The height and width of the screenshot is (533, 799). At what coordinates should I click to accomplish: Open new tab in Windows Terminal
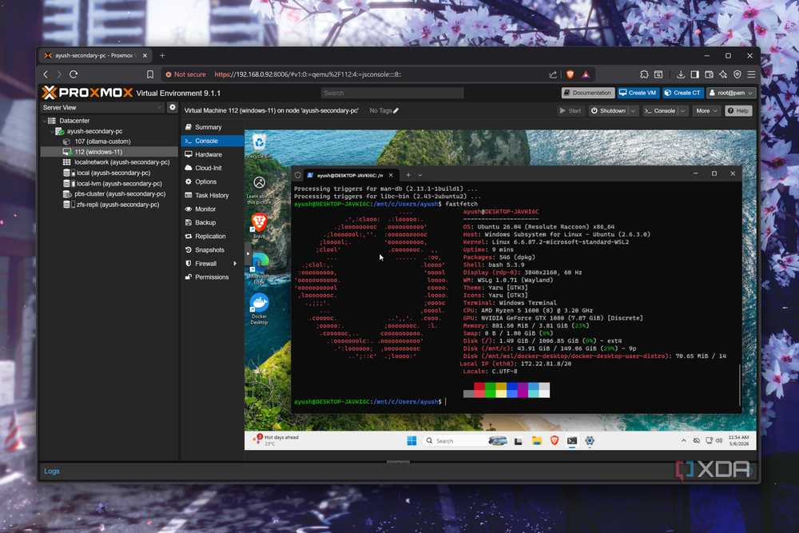pyautogui.click(x=408, y=175)
